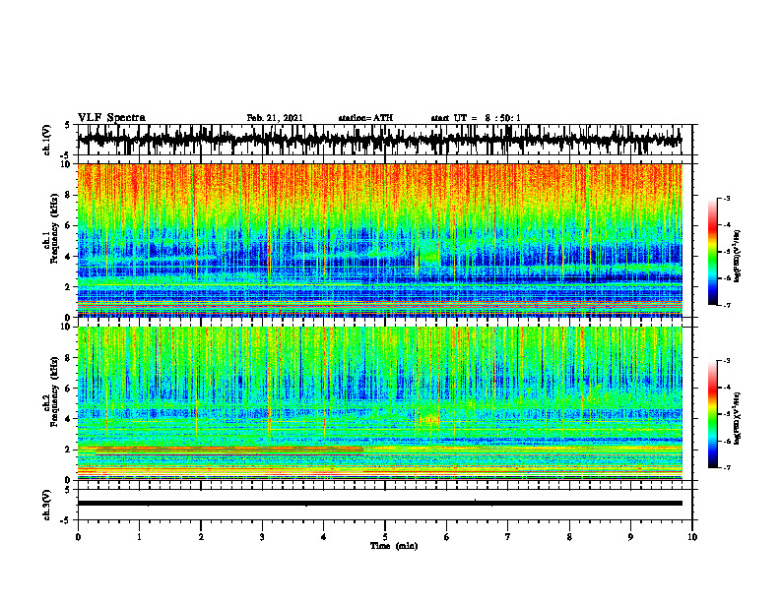Click the "ch.1(V)" waveform axis label
The width and height of the screenshot is (780, 602).
(47, 140)
